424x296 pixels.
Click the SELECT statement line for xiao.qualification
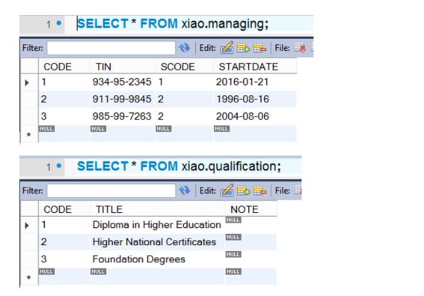[x=179, y=166]
